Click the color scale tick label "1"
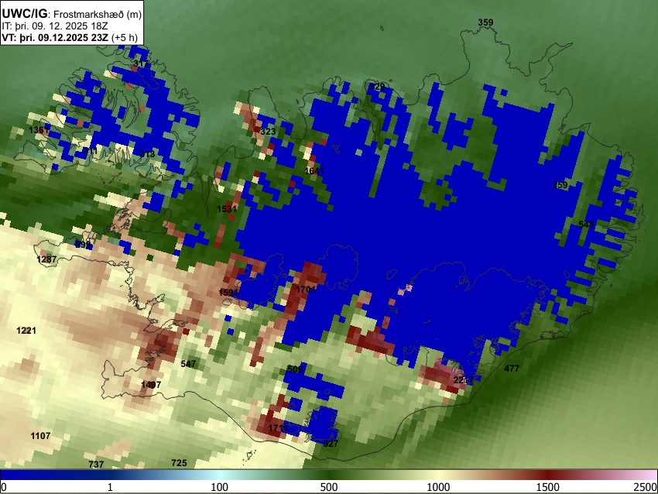This screenshot has width=658, height=494. (x=110, y=487)
